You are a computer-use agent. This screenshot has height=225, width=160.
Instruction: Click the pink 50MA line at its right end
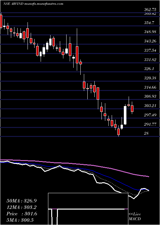[148, 176]
